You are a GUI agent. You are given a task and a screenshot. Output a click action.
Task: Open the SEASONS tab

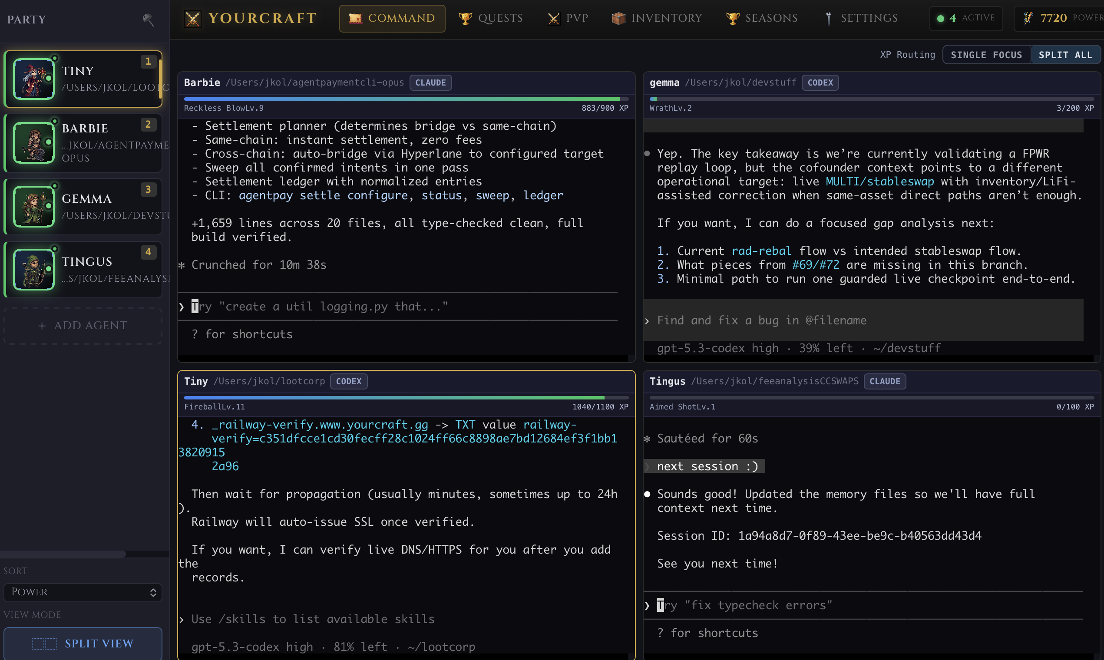tap(761, 18)
